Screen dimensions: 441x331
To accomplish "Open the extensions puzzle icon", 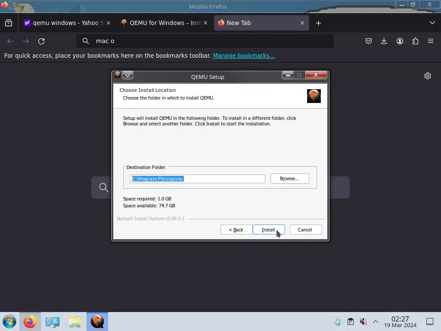I will tap(415, 41).
